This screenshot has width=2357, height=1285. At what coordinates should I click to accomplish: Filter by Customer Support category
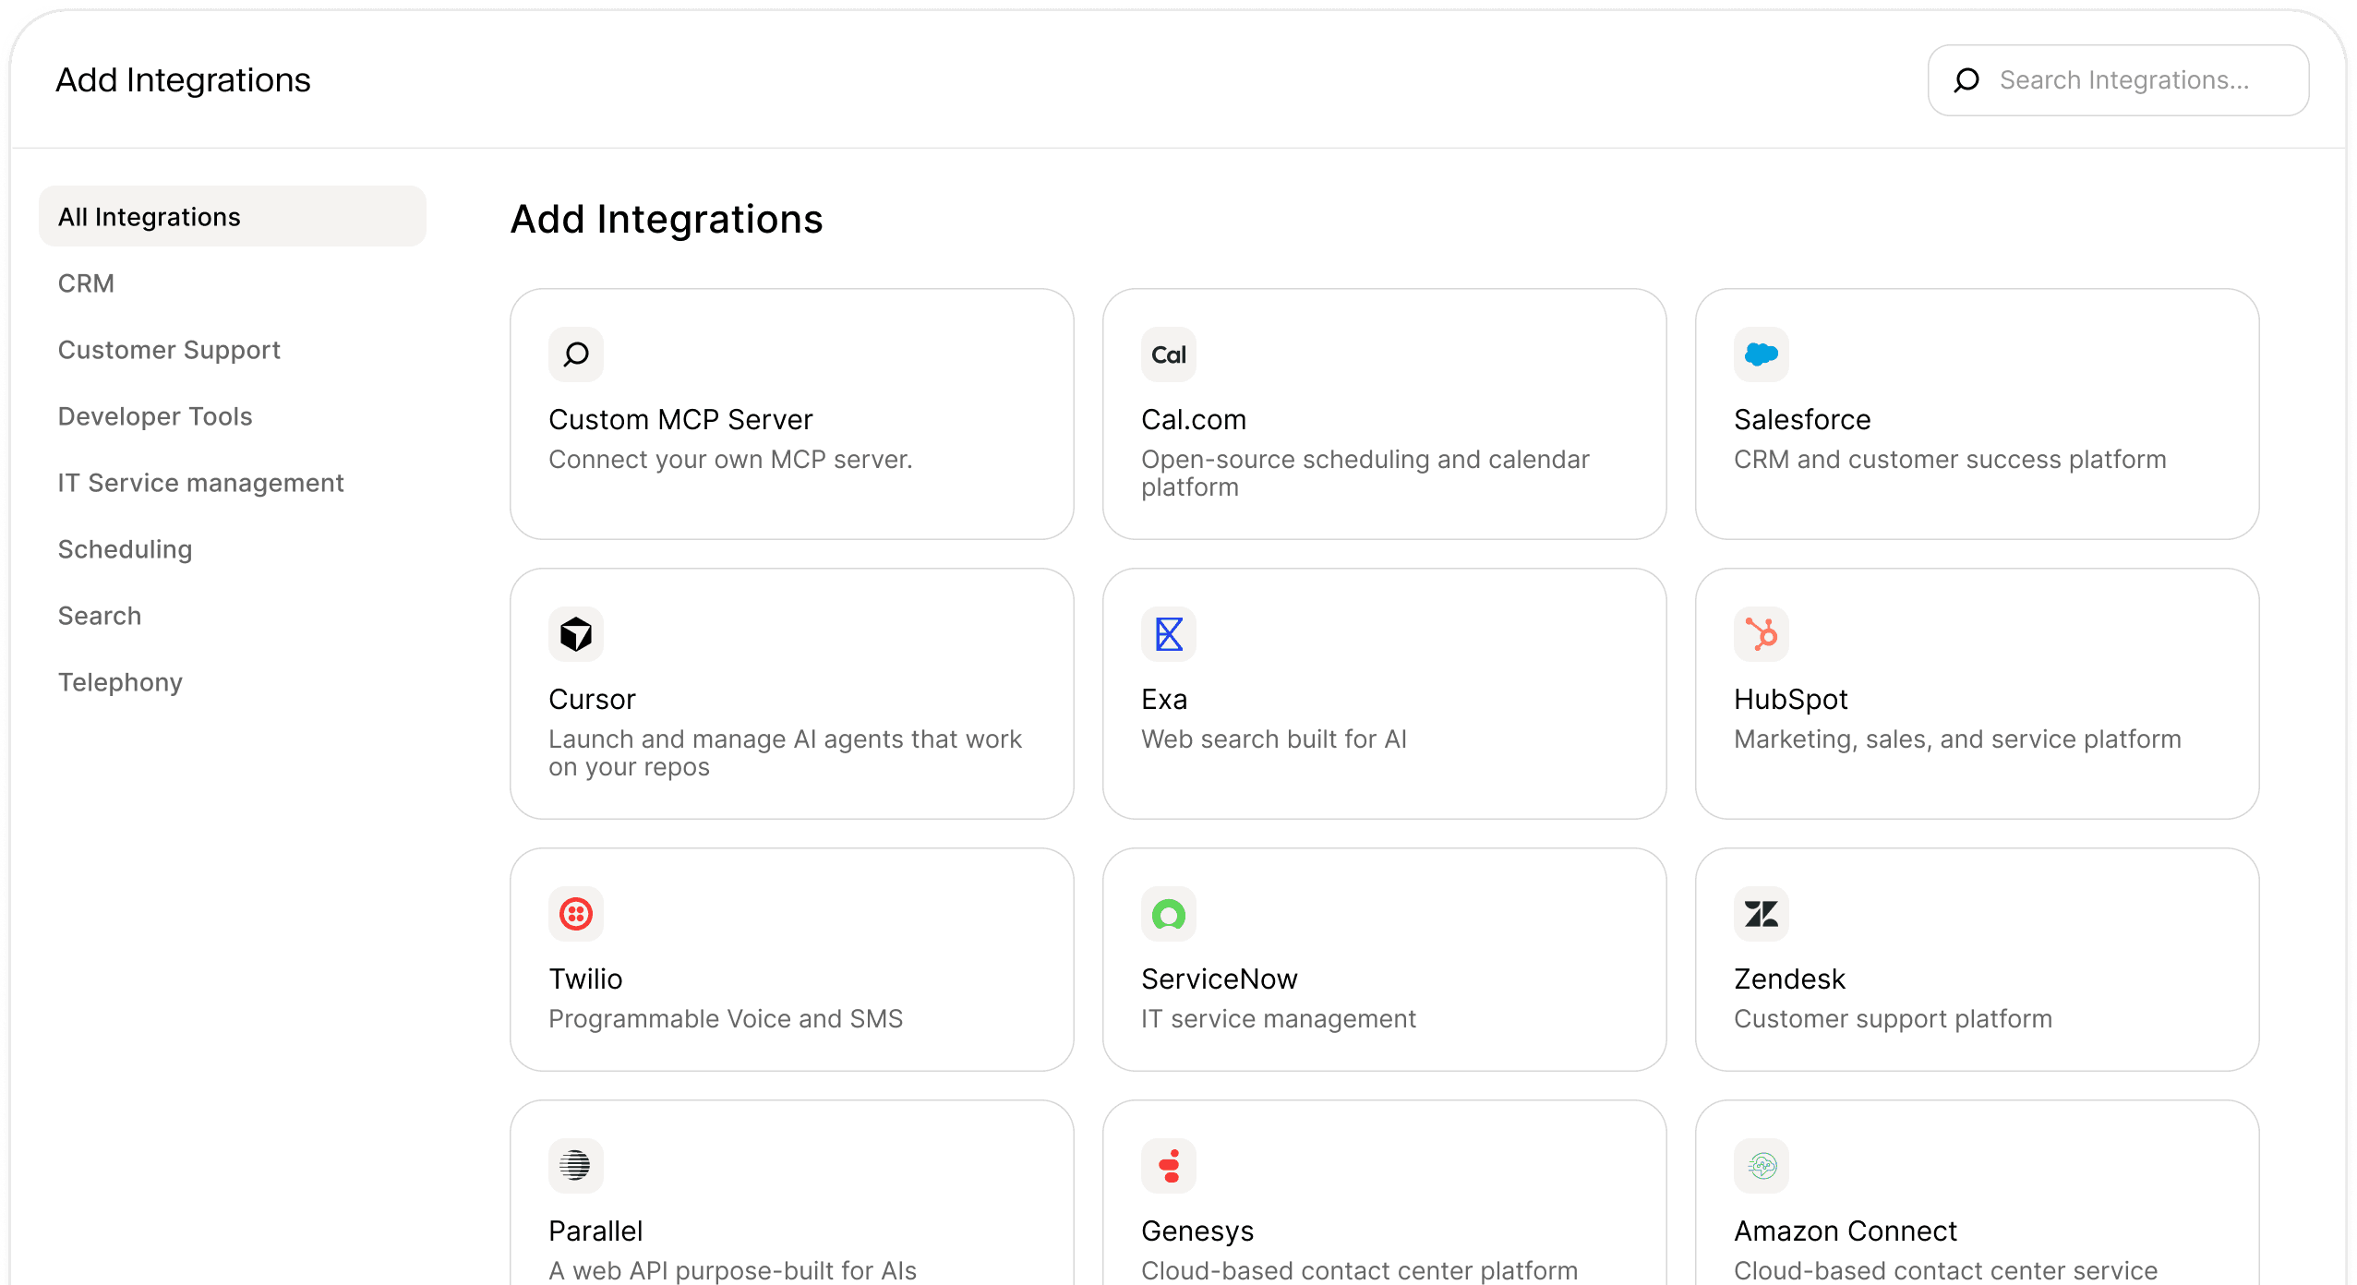[x=169, y=350]
